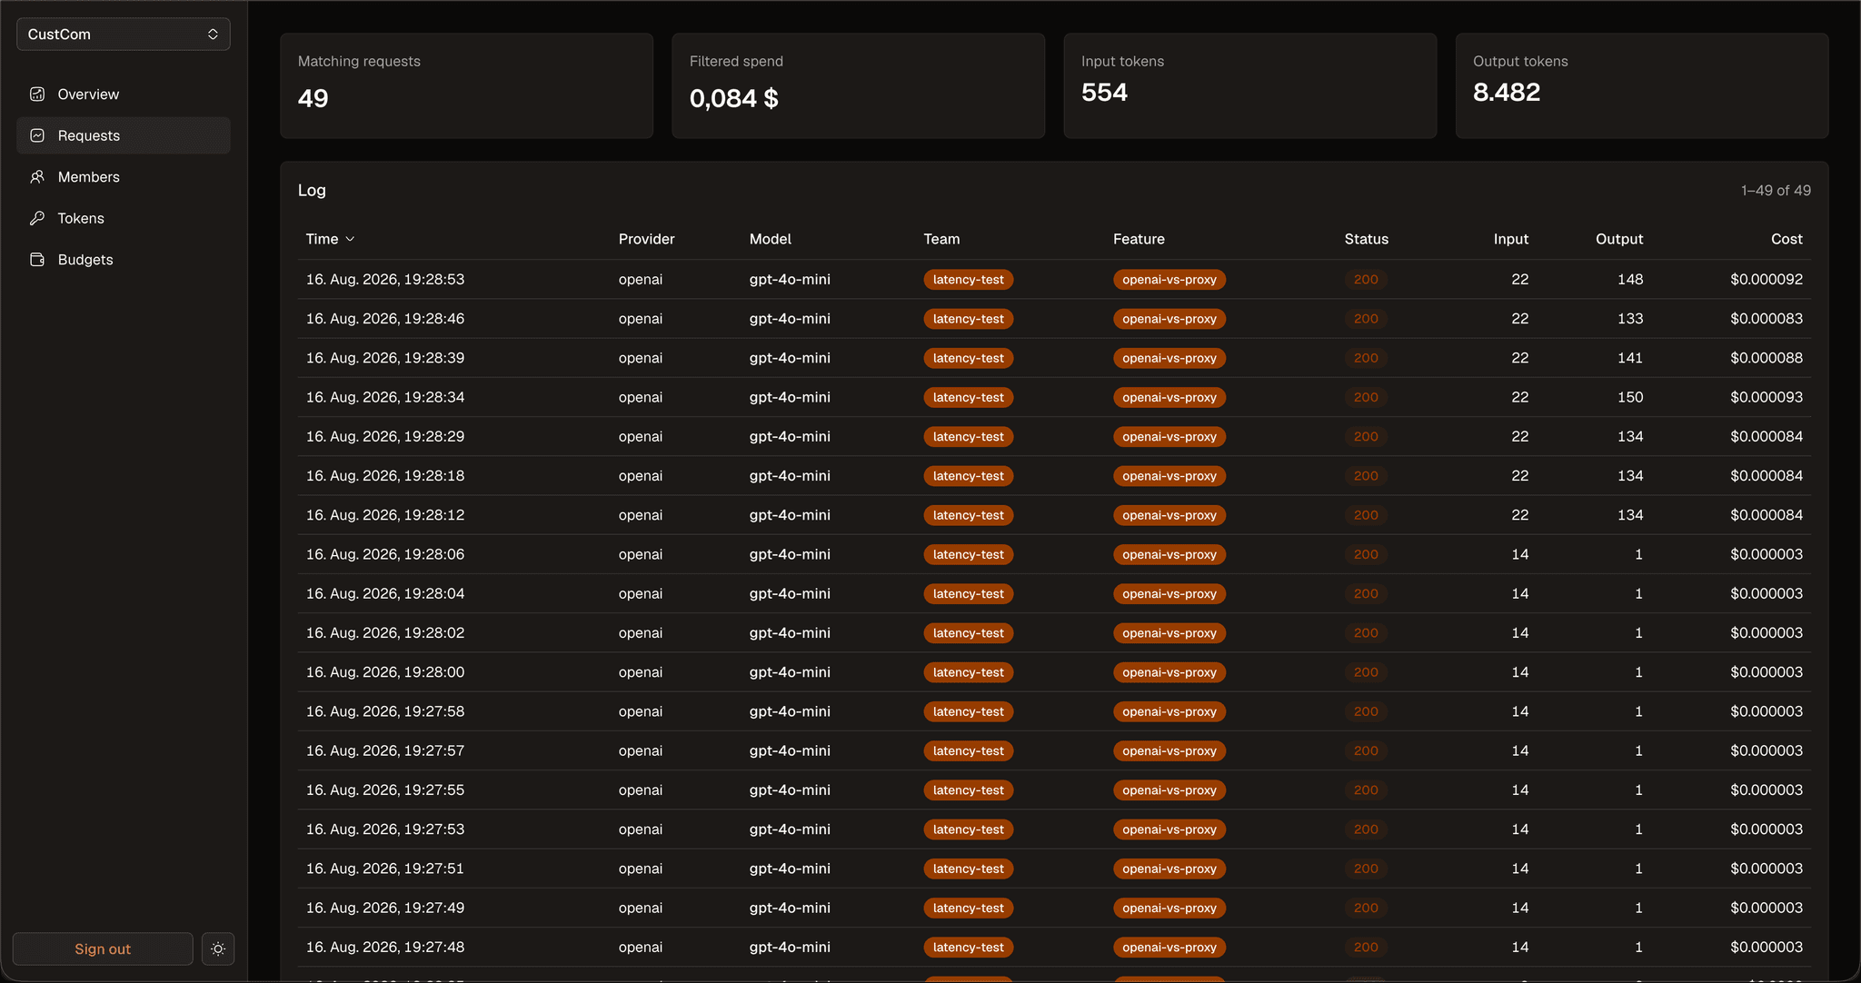Image resolution: width=1861 pixels, height=983 pixels.
Task: Open the Budgets section
Action: pos(124,260)
